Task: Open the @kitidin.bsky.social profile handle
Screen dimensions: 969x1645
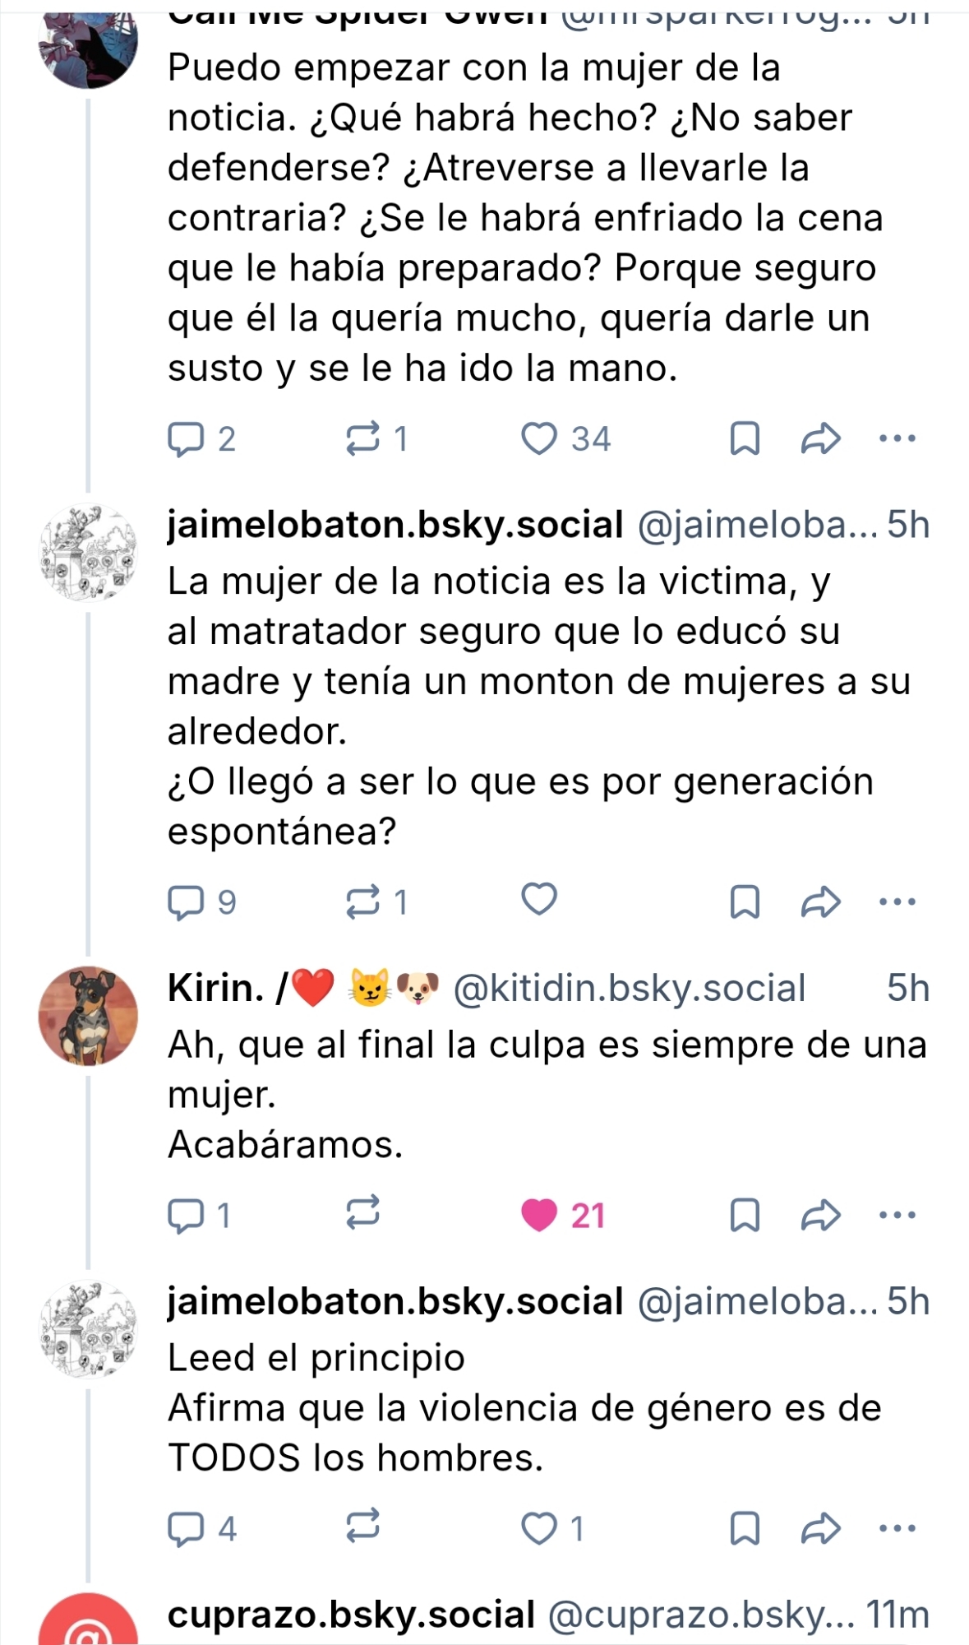Action: click(630, 988)
